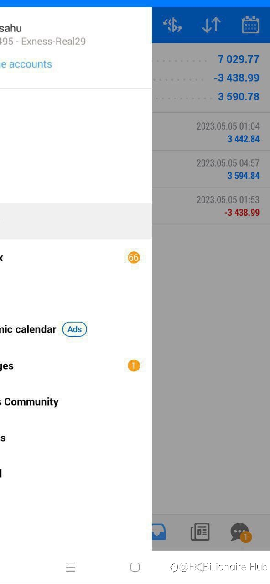Open the Manage accounts link

pyautogui.click(x=26, y=64)
